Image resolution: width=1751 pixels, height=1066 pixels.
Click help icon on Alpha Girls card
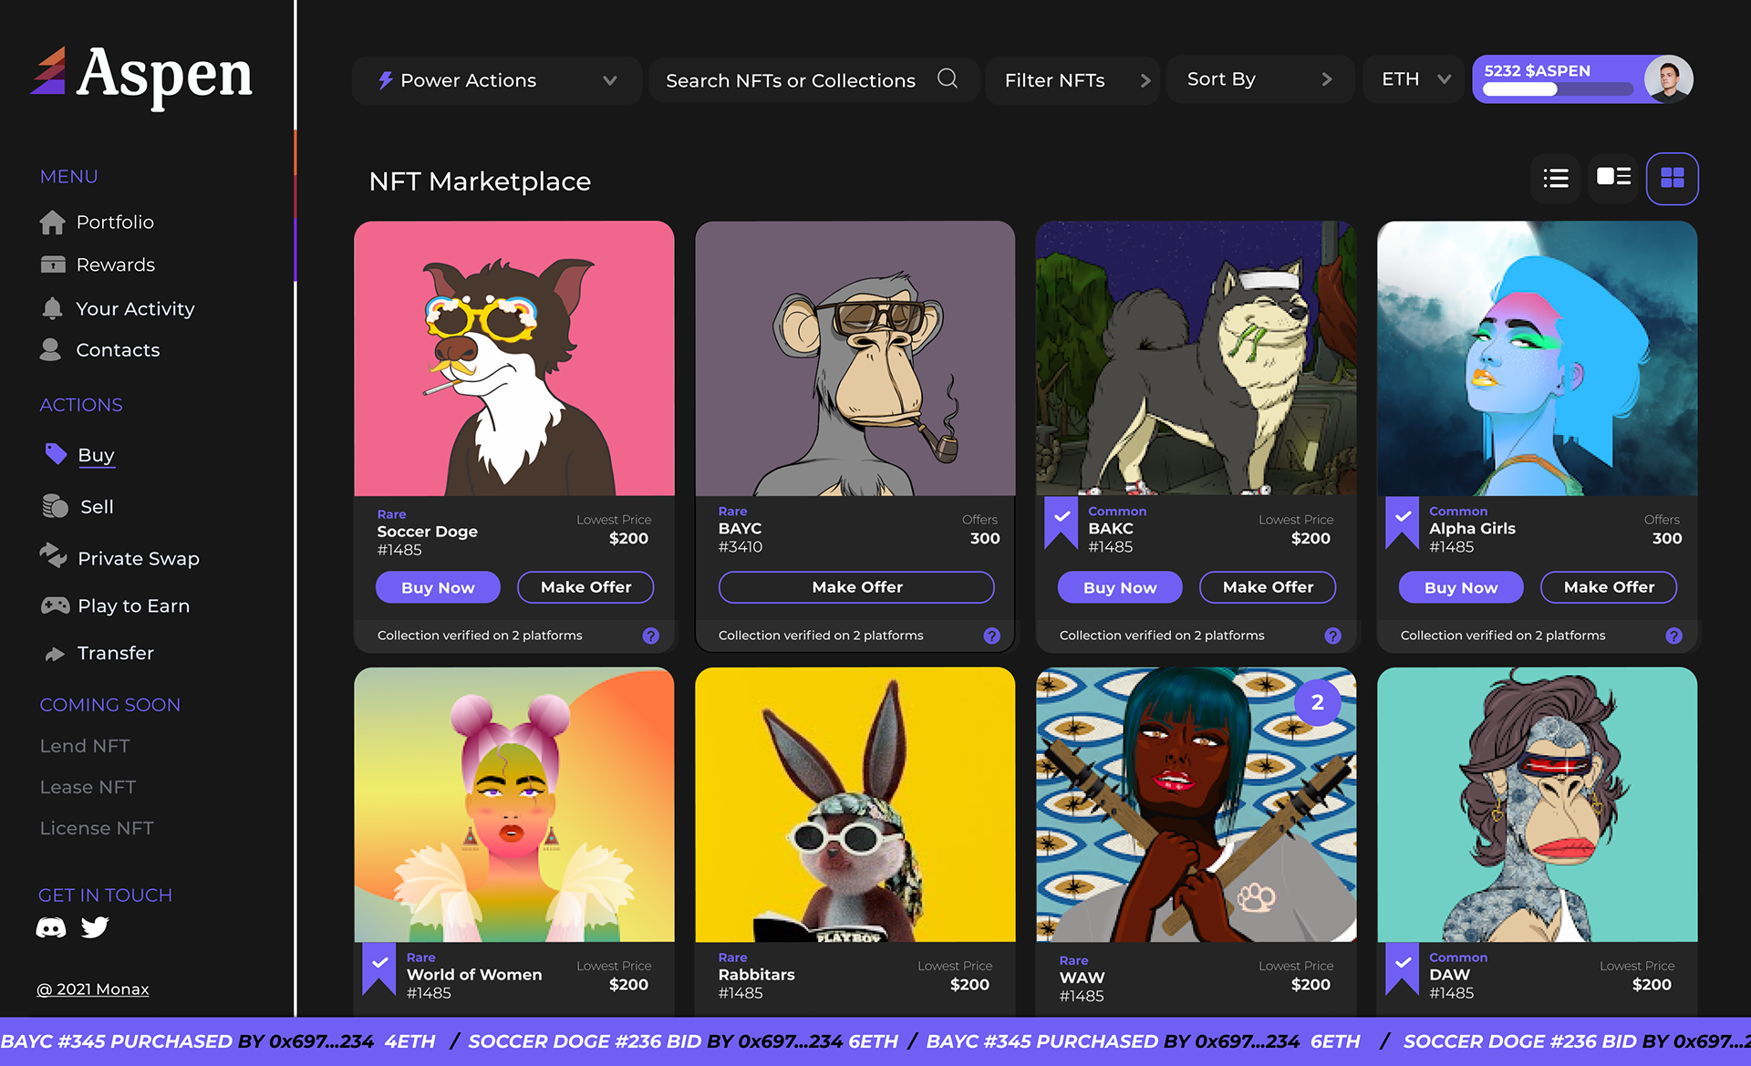pos(1673,636)
